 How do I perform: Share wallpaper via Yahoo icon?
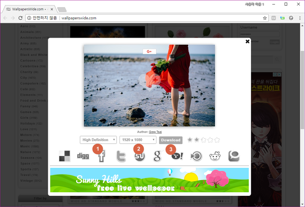point(177,156)
